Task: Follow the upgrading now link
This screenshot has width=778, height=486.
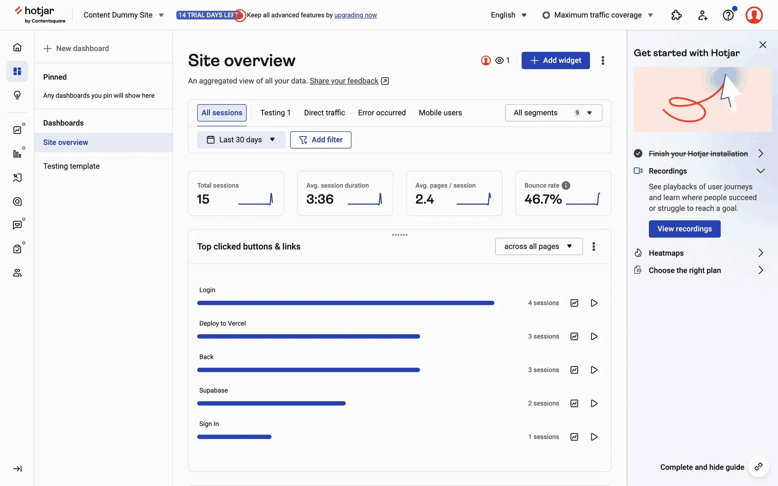Action: pos(355,15)
